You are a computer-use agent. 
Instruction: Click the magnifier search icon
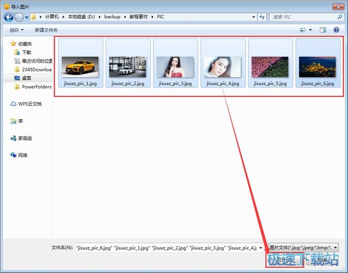tap(340, 17)
